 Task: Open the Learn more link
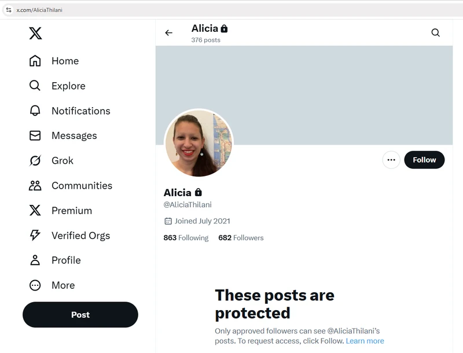pyautogui.click(x=365, y=341)
